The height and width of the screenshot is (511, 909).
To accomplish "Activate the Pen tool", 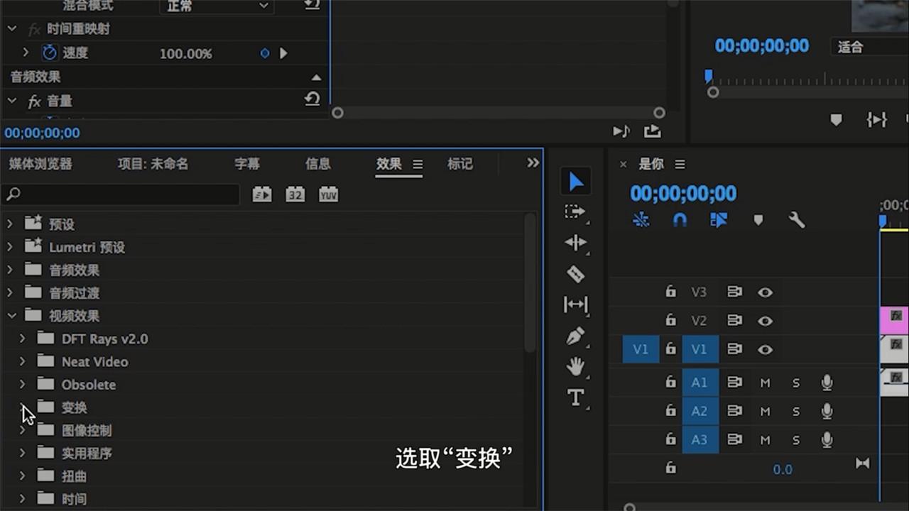I will click(575, 336).
